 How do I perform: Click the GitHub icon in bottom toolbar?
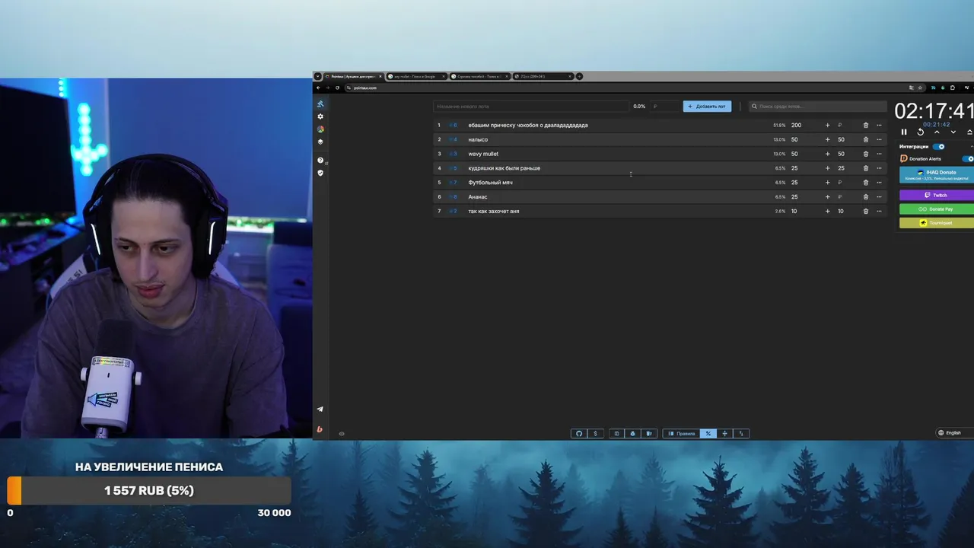(x=579, y=434)
